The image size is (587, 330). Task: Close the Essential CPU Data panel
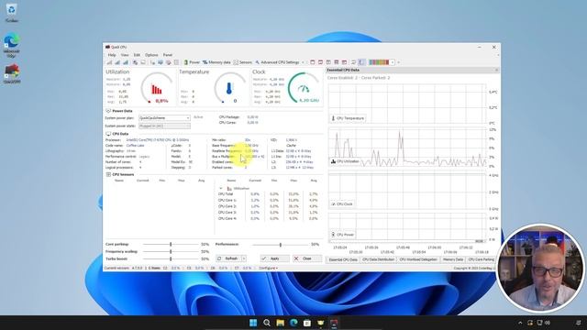point(496,70)
